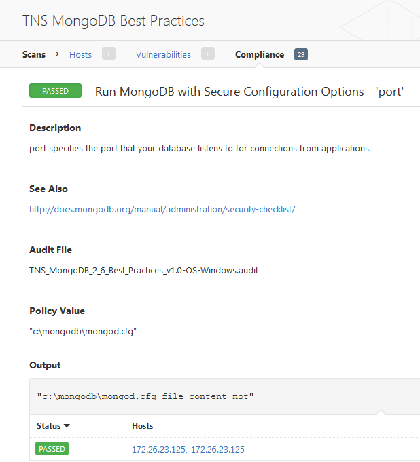Click the audit file name text

click(x=144, y=271)
